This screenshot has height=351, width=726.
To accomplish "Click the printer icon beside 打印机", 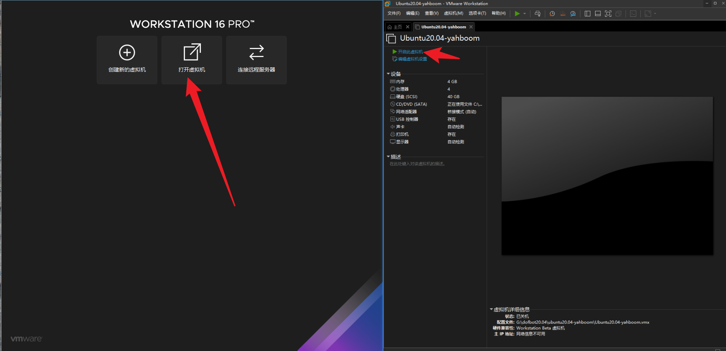I will (x=393, y=134).
